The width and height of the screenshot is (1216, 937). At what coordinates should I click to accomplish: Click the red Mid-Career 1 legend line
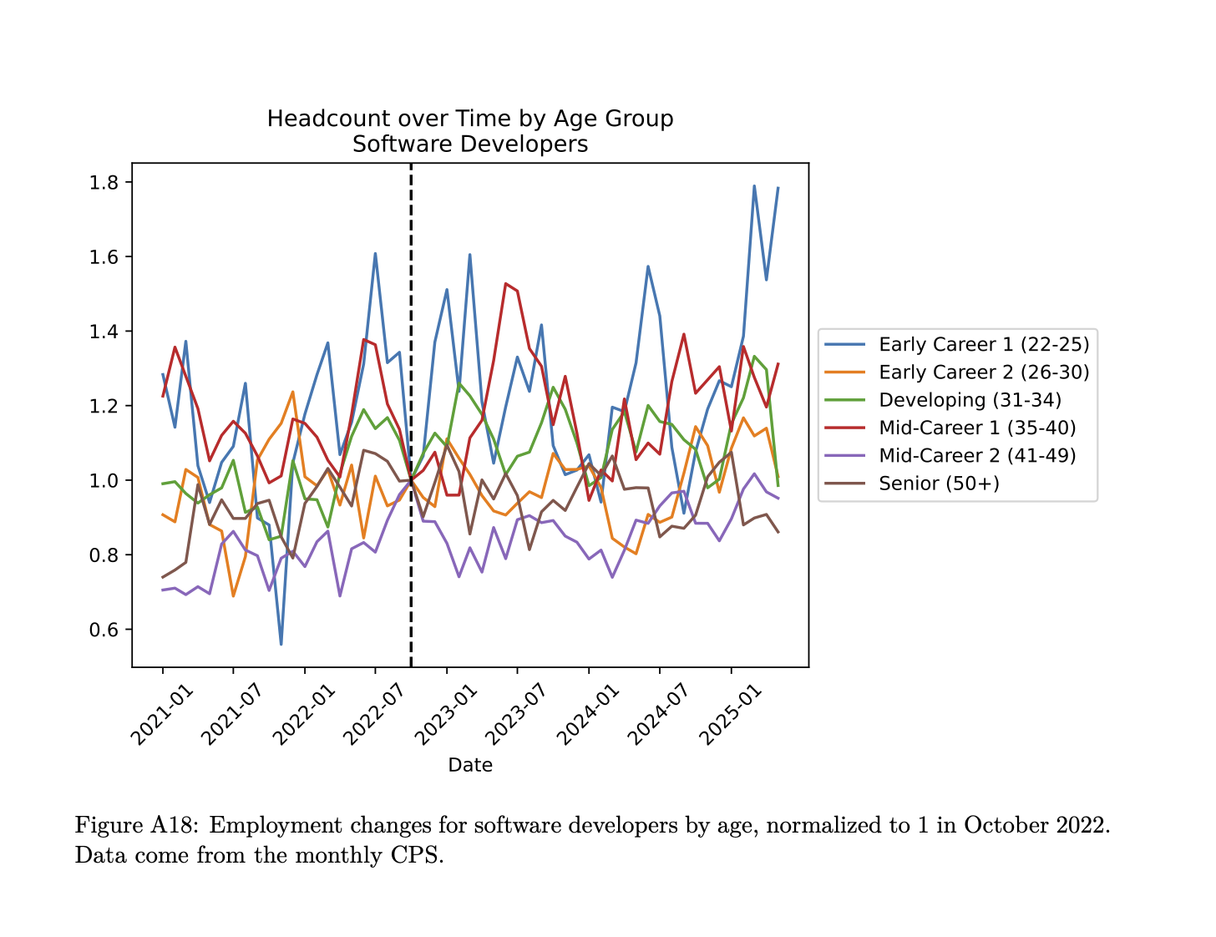[x=844, y=428]
